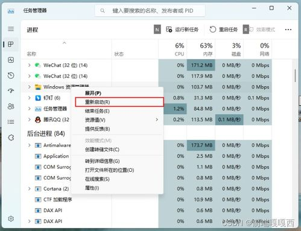Sort by the CPU column header
The width and height of the screenshot is (301, 231).
173,49
